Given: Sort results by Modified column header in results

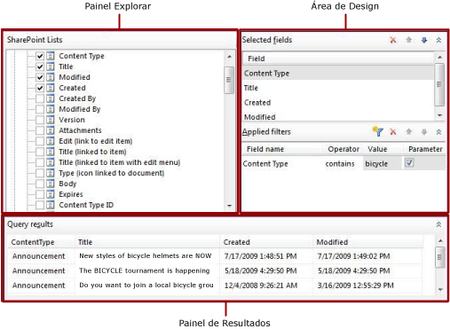Looking at the screenshot, I should coord(367,242).
